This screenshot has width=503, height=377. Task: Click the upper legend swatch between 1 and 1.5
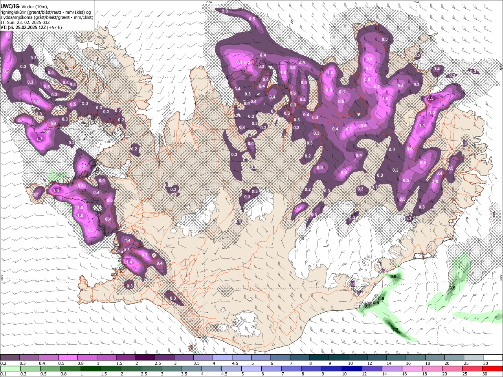(x=106, y=357)
